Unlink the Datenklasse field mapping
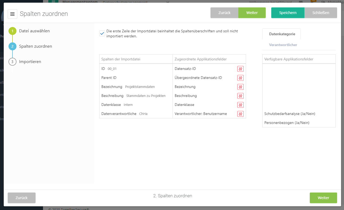Screen dimensions: 344x210 coord(240,105)
